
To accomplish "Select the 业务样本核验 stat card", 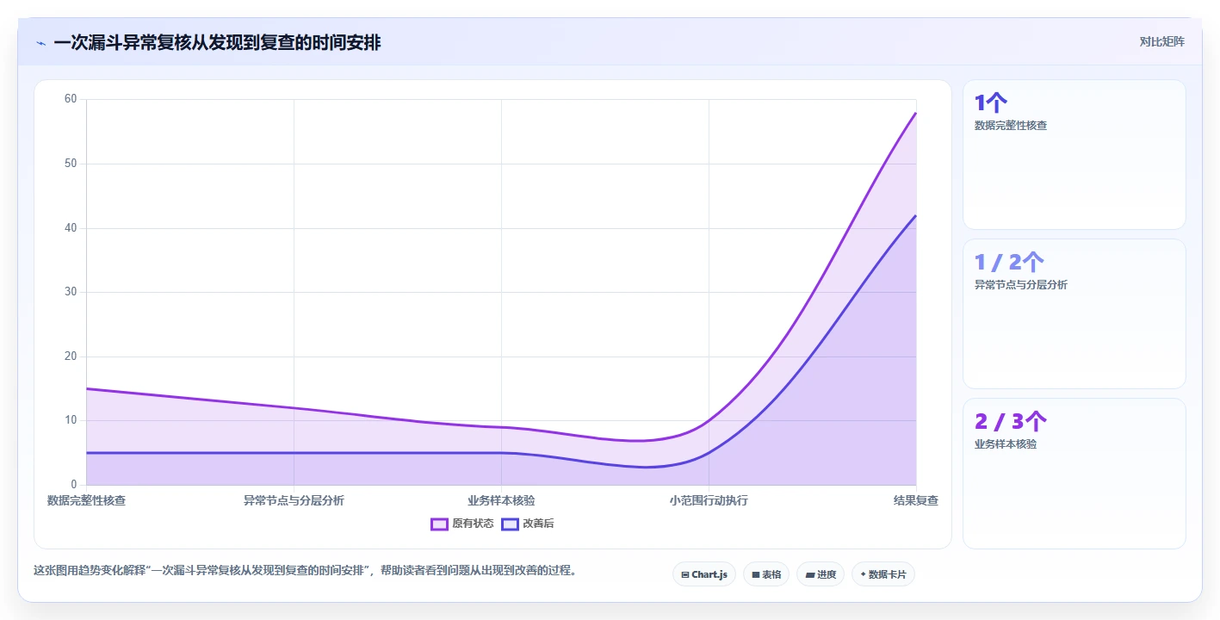I will coord(1074,474).
